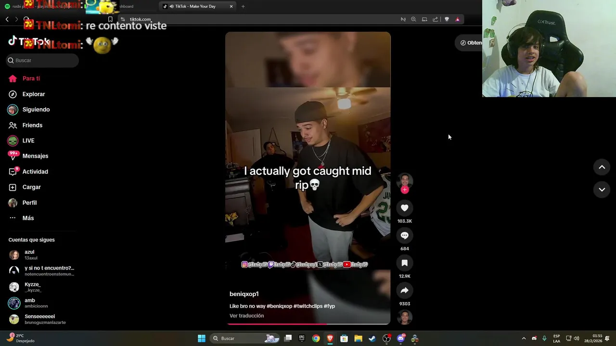Screen dimensions: 616x346
Task: Click the #fyp hashtag
Action: coord(329,306)
